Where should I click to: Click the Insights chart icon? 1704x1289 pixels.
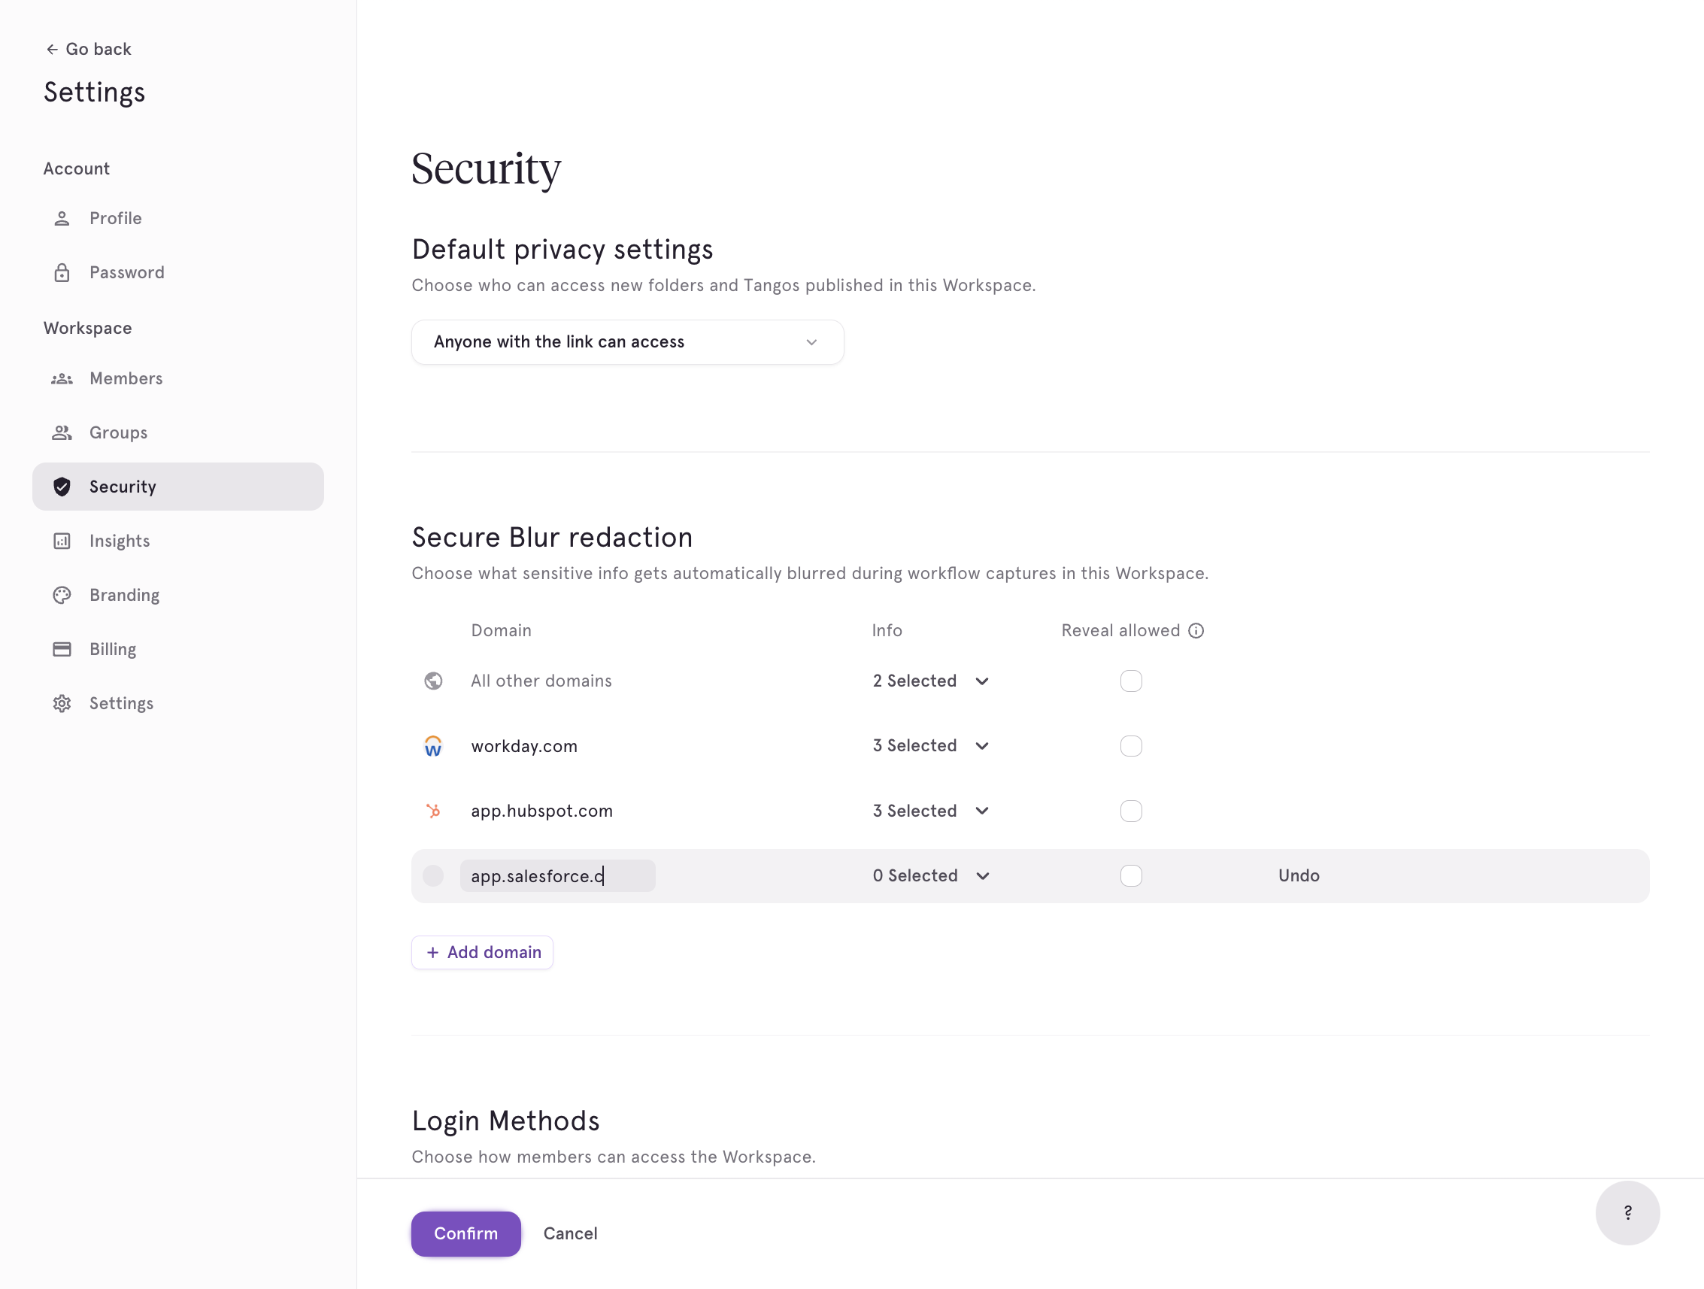point(62,541)
